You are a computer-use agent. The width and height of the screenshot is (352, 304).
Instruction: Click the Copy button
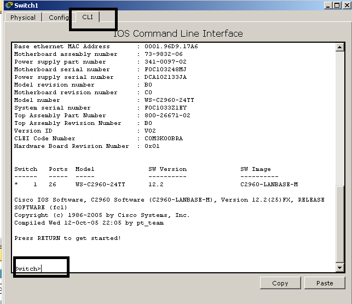tap(280, 283)
